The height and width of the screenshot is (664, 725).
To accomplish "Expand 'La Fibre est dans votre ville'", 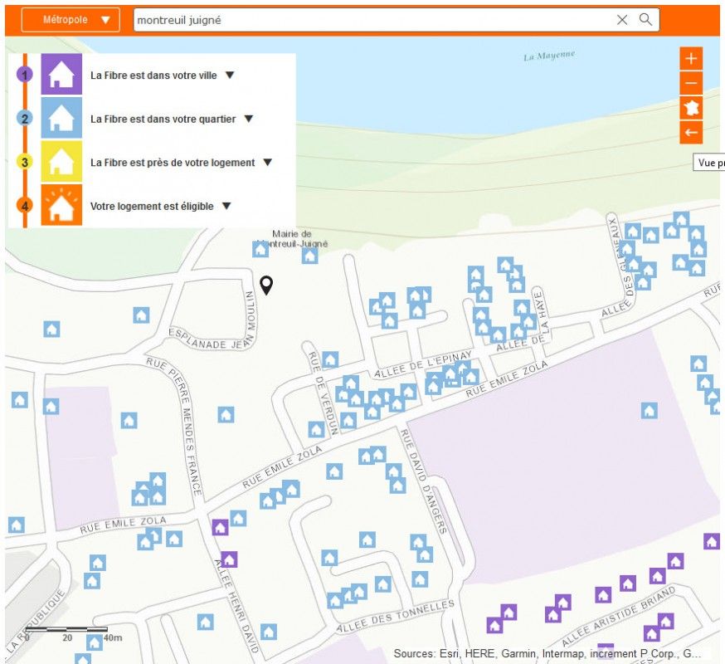I will pyautogui.click(x=230, y=75).
